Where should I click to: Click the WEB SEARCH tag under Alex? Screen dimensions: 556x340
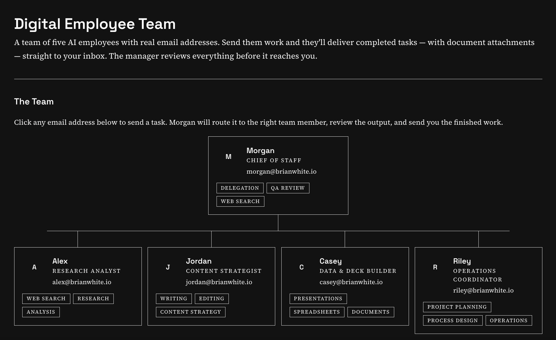pos(46,299)
